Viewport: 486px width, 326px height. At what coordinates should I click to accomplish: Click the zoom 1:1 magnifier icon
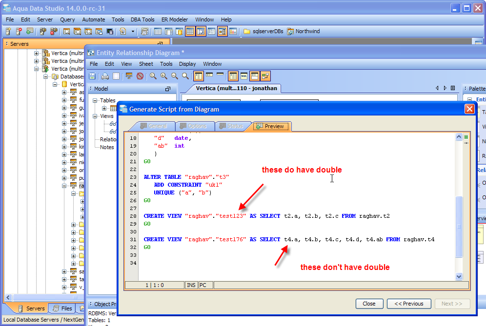point(153,76)
